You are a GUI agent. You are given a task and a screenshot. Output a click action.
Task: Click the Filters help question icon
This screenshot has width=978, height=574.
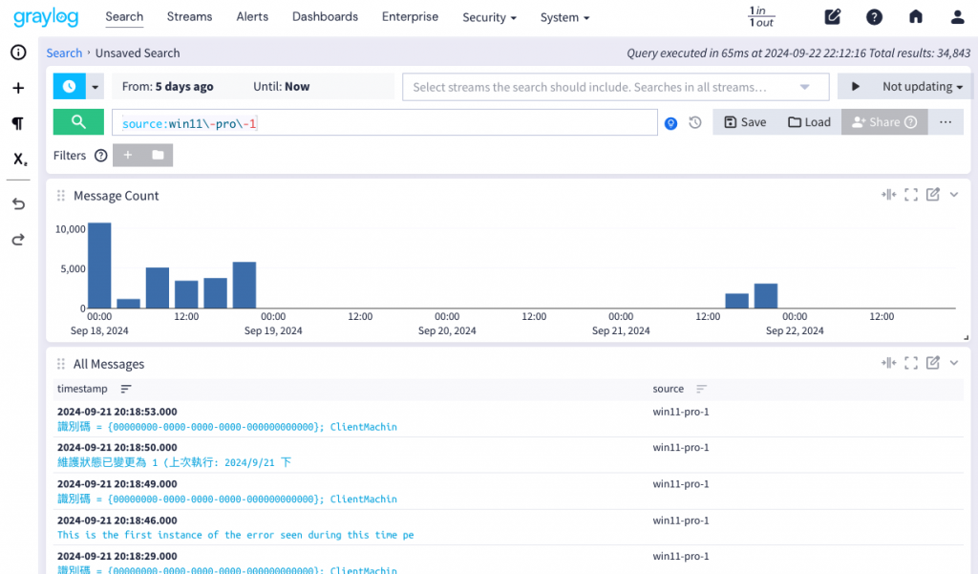tap(101, 156)
